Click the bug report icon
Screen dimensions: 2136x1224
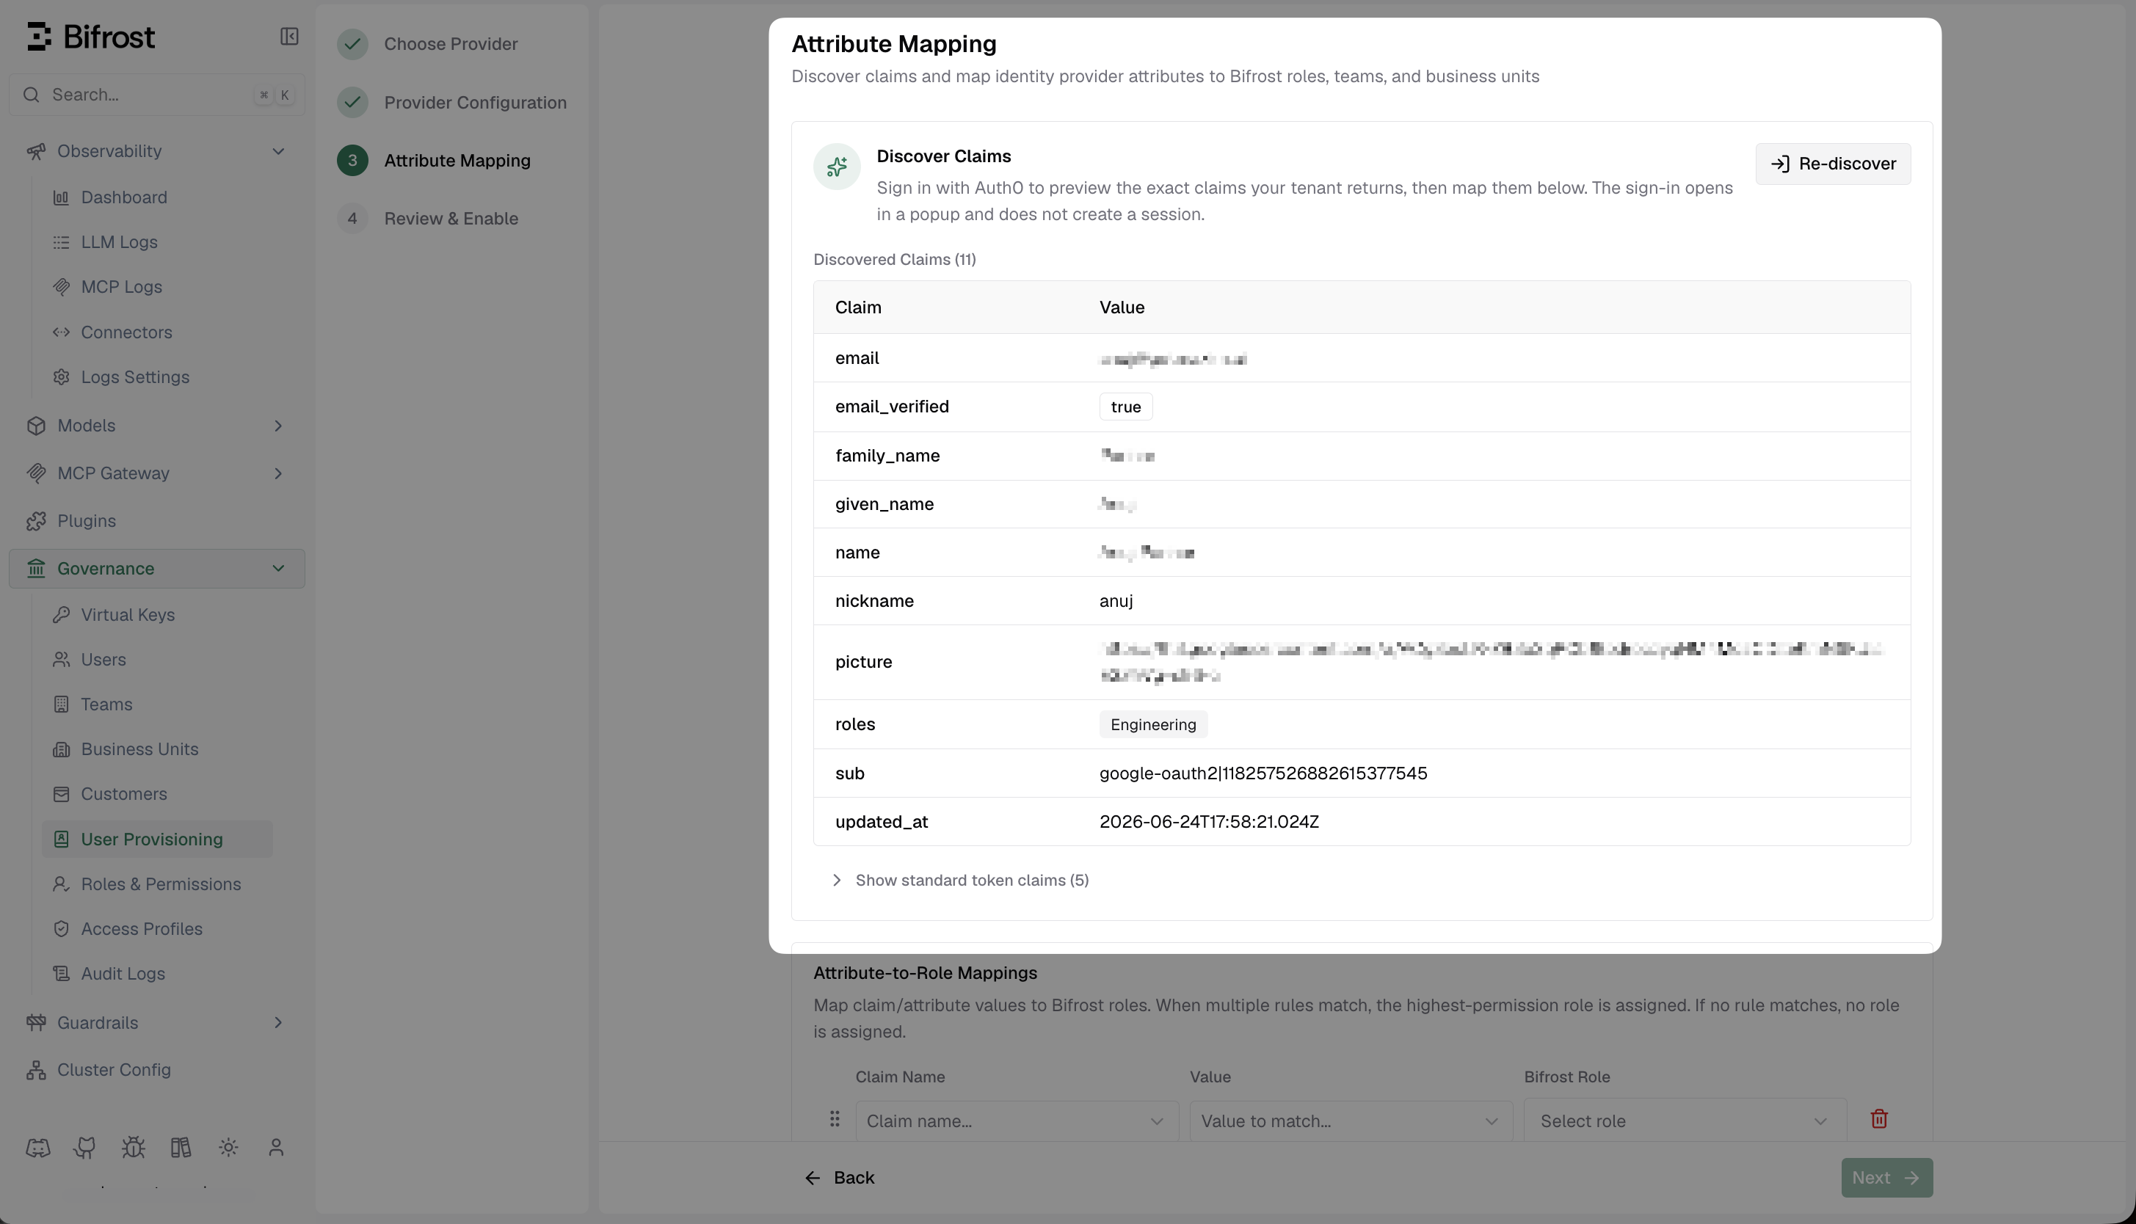point(133,1148)
